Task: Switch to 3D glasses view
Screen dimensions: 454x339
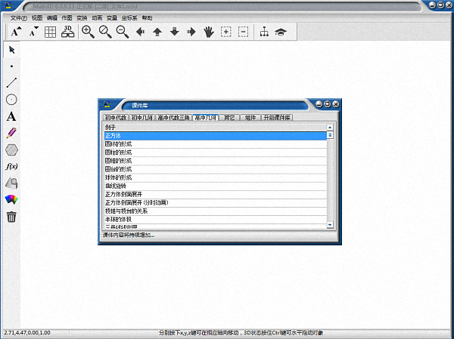Action: (x=68, y=32)
